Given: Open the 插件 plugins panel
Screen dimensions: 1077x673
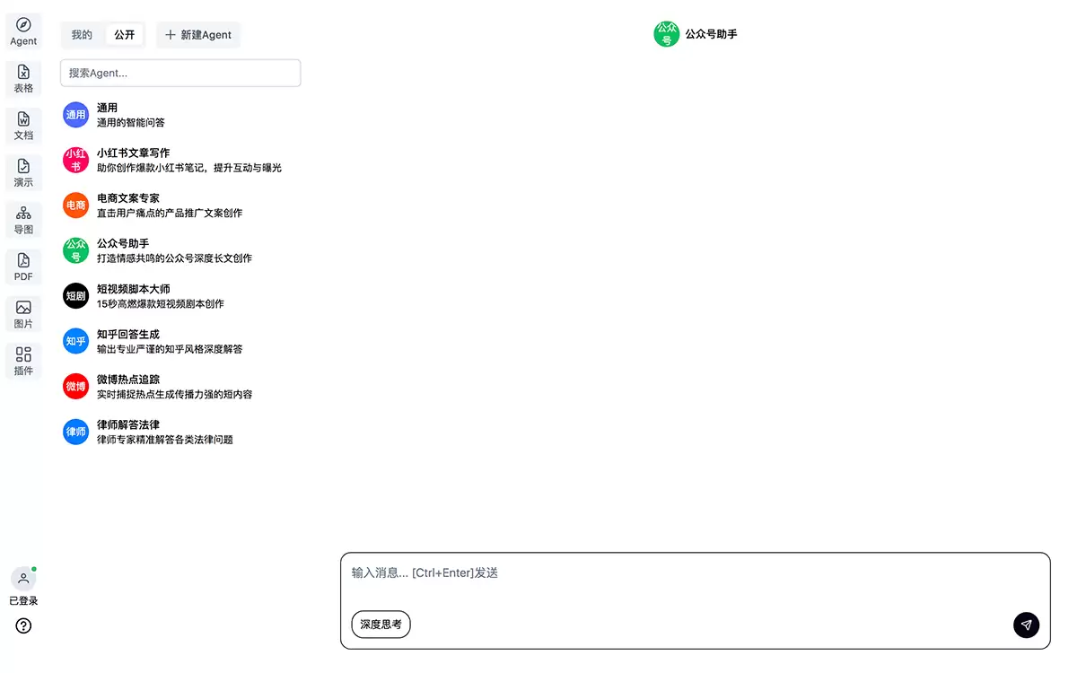Looking at the screenshot, I should point(23,362).
